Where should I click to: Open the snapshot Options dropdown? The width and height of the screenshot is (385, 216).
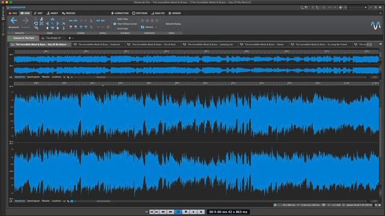pos(151,27)
